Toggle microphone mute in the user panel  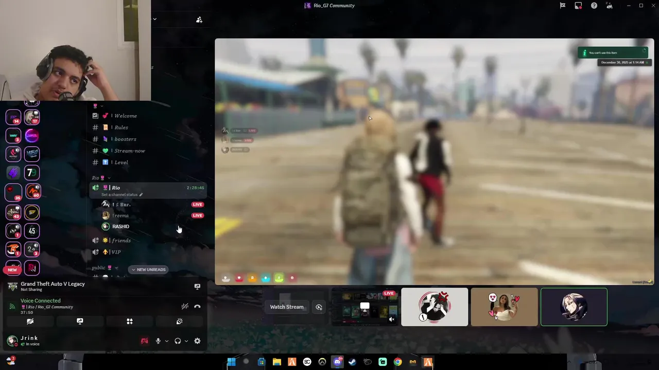(x=158, y=341)
